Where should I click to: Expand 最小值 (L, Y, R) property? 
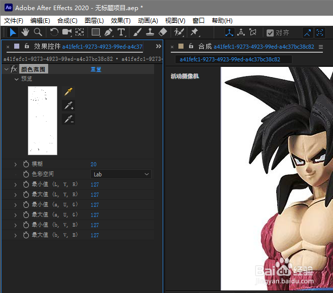pos(15,185)
